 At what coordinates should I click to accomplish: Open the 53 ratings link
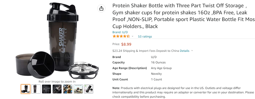coord(145,36)
